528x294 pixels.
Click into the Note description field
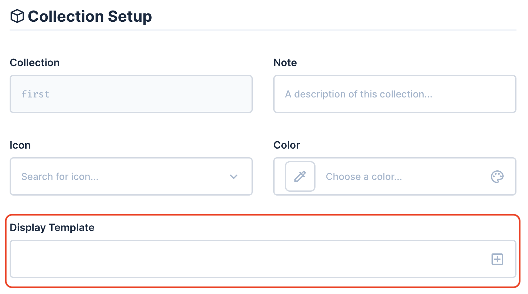pyautogui.click(x=394, y=94)
